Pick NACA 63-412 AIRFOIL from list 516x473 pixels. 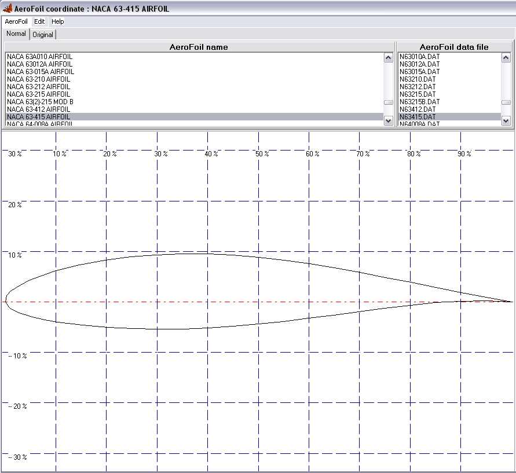tap(38, 109)
